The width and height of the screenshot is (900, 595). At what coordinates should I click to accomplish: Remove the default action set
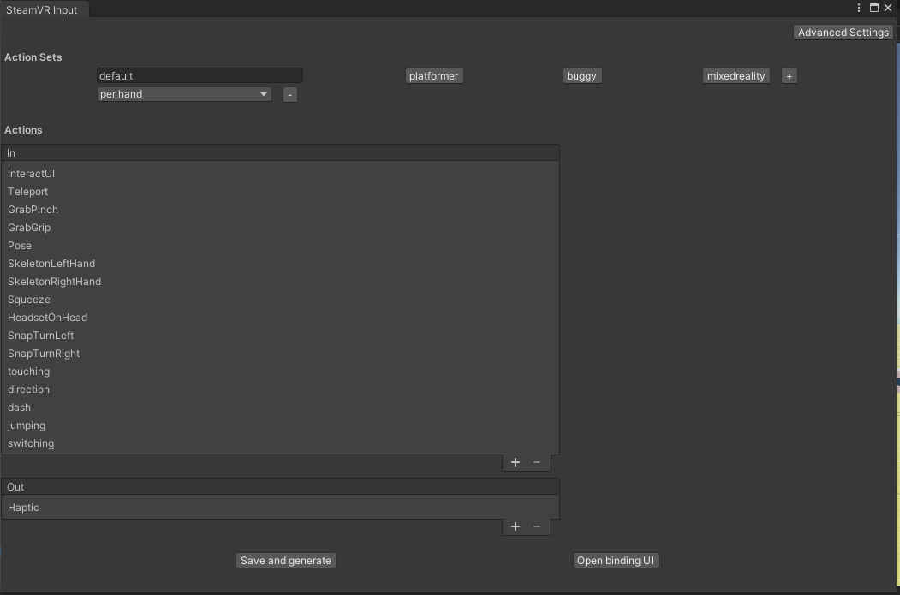click(289, 95)
